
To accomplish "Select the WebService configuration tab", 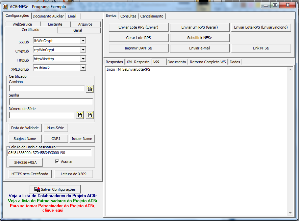I will (22, 24).
